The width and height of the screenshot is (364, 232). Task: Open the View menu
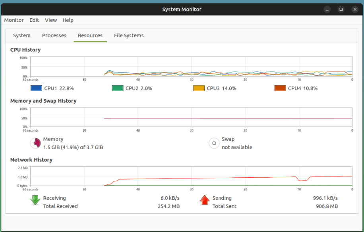51,20
